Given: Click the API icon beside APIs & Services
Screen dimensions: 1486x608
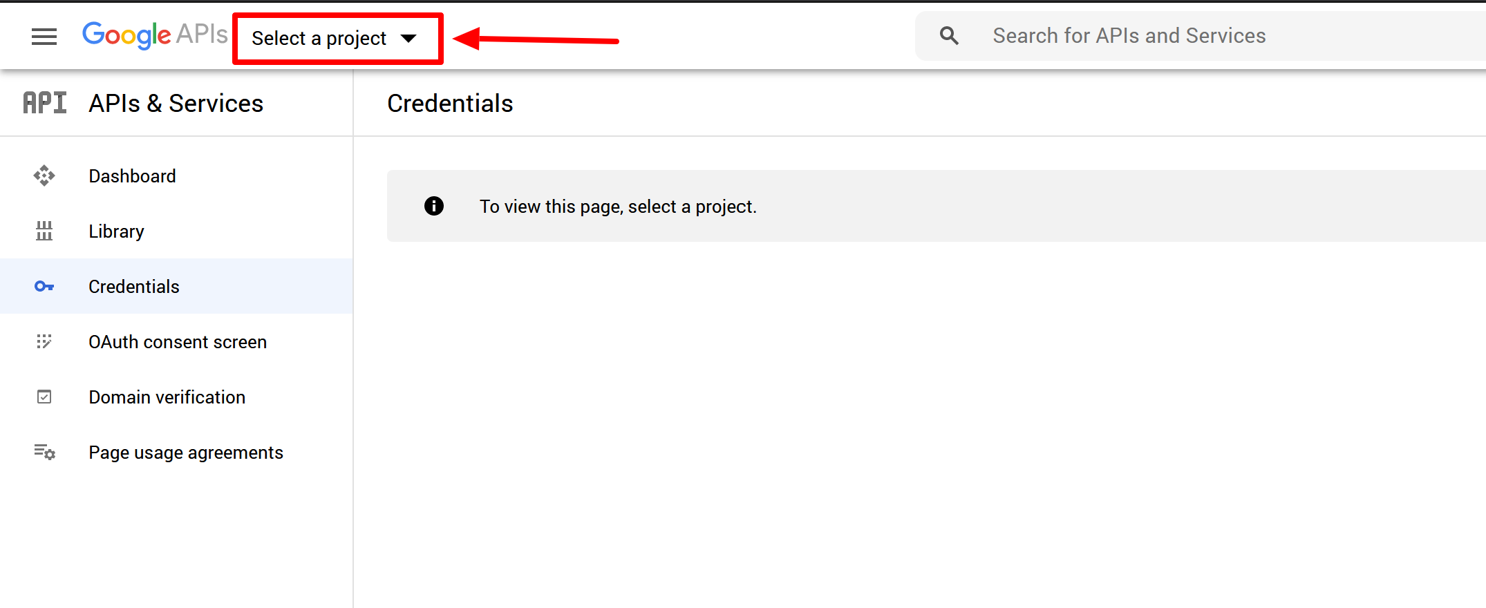Looking at the screenshot, I should coord(45,103).
